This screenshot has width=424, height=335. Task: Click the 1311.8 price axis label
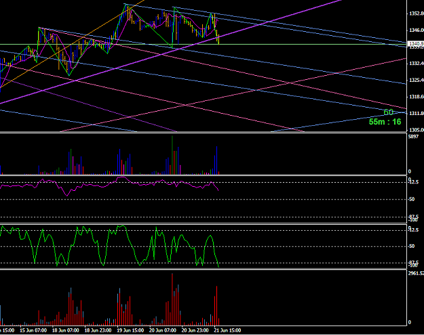pos(417,113)
